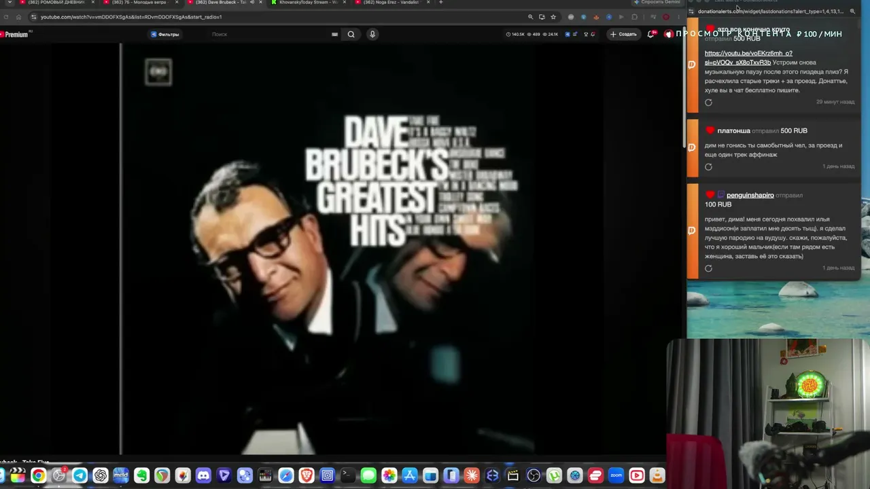Go to YouTube Premium home logo

(x=14, y=34)
